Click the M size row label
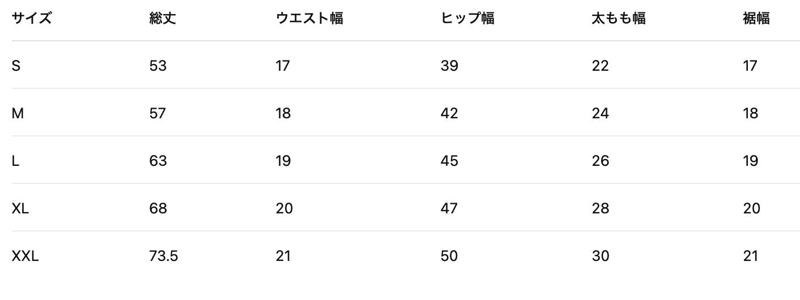 18,114
